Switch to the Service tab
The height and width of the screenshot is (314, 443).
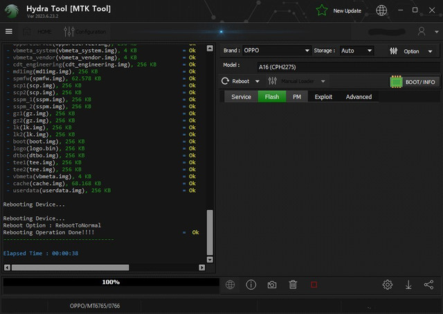pyautogui.click(x=241, y=97)
